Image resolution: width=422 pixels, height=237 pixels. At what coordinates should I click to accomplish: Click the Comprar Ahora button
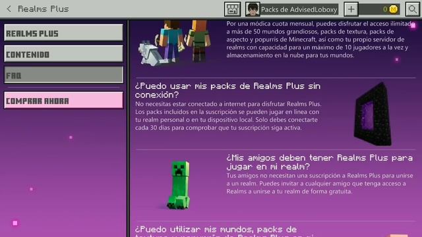pyautogui.click(x=63, y=100)
